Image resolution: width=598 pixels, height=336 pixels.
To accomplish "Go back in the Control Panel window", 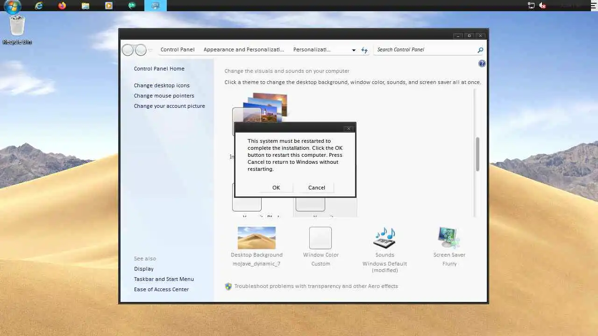I will tap(128, 50).
